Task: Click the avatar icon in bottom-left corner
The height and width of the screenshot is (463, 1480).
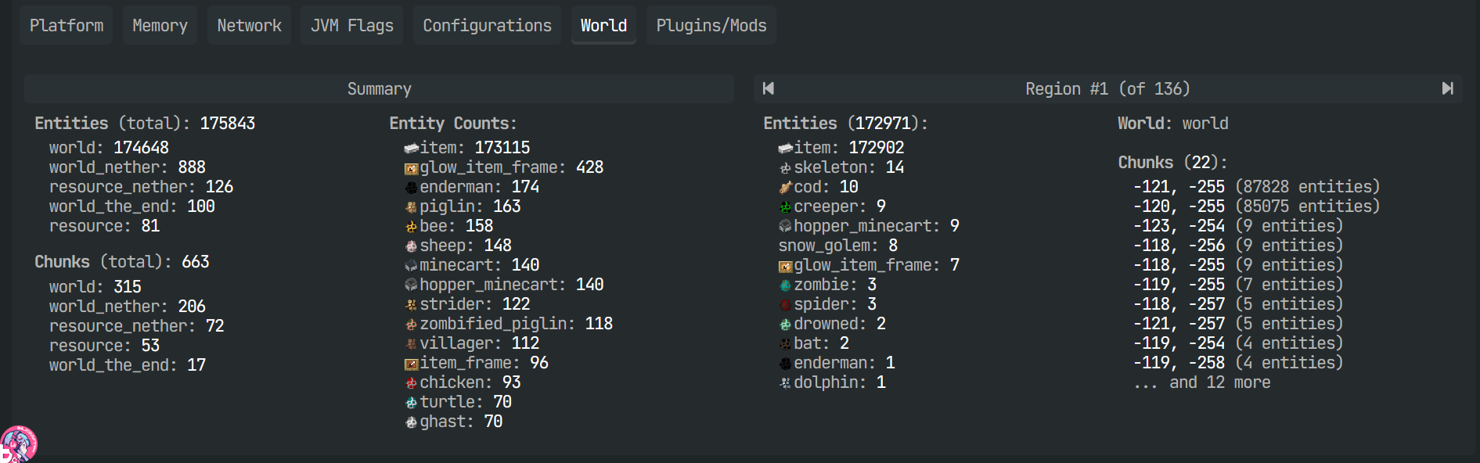Action: 17,444
